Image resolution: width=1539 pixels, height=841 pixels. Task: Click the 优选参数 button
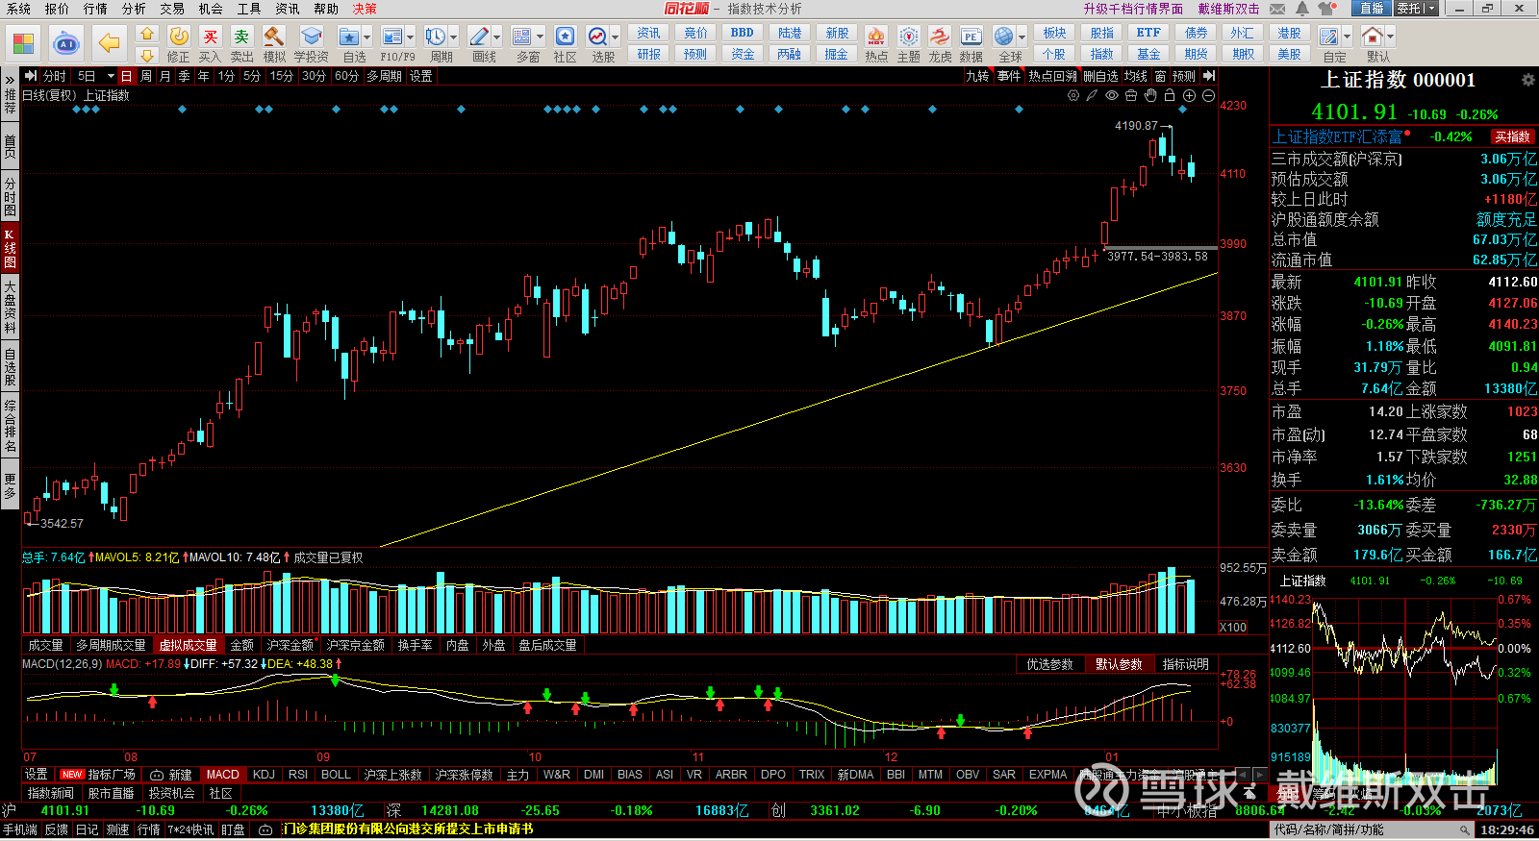point(1049,664)
